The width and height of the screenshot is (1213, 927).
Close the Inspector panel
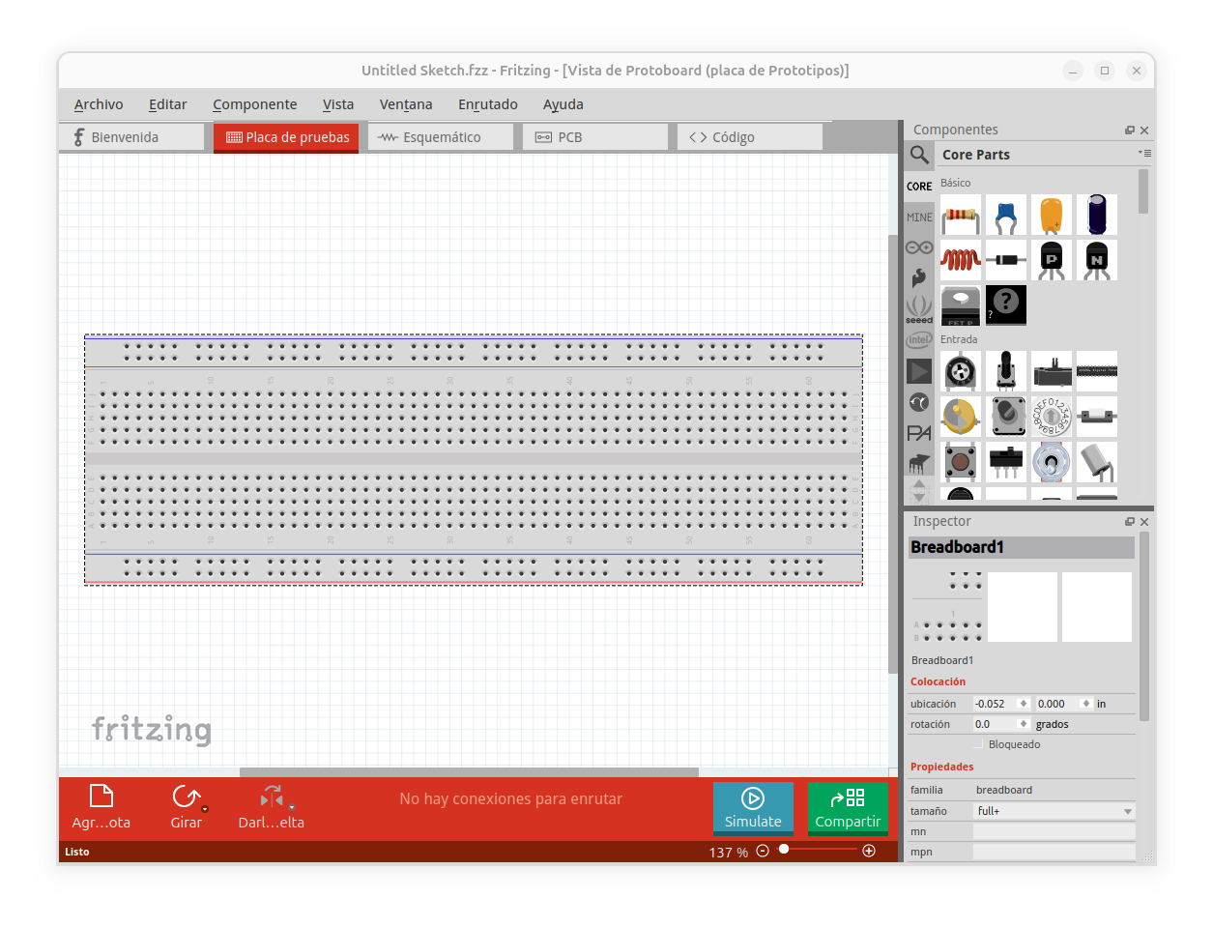1144,522
